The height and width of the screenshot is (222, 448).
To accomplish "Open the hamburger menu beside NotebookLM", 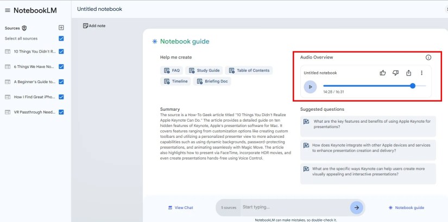I will pyautogui.click(x=8, y=10).
